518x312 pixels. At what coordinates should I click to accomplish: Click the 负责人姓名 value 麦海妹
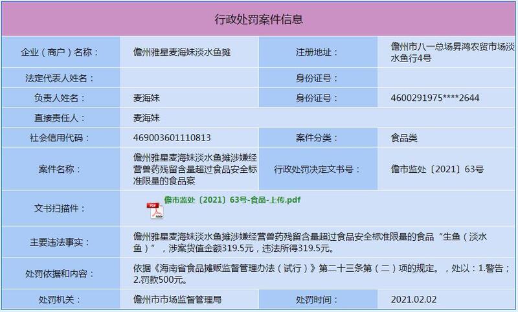click(x=146, y=98)
